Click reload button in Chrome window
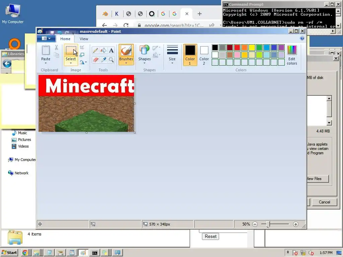Viewport: 343px width, 257px height. point(126,25)
